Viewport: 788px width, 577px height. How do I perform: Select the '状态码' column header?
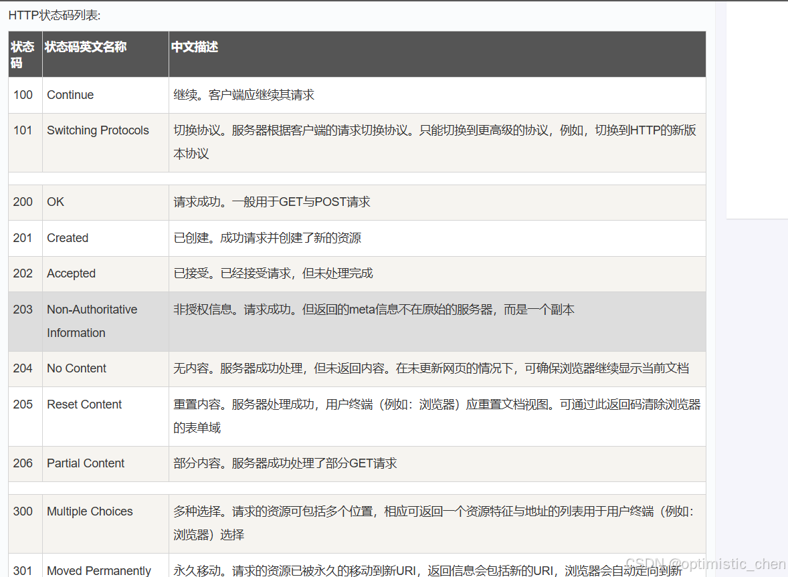[x=25, y=54]
